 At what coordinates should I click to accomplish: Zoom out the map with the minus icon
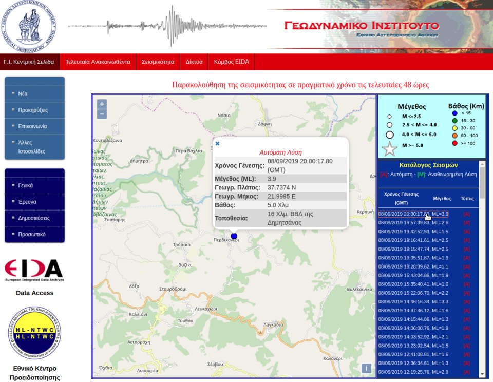[101, 114]
